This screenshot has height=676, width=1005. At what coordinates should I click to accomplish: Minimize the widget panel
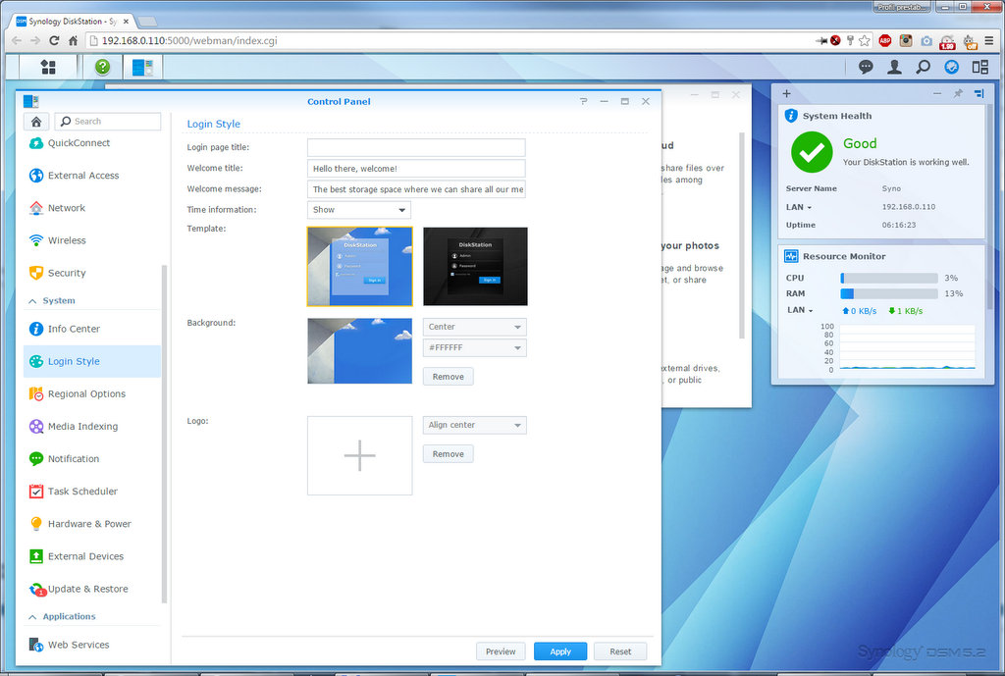[x=937, y=93]
